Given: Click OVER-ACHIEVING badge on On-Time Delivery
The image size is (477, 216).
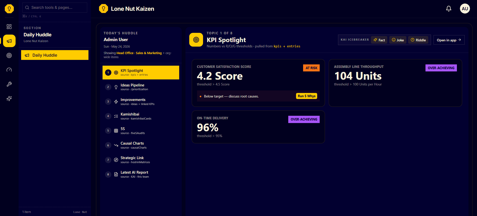Looking at the screenshot, I should [x=304, y=119].
